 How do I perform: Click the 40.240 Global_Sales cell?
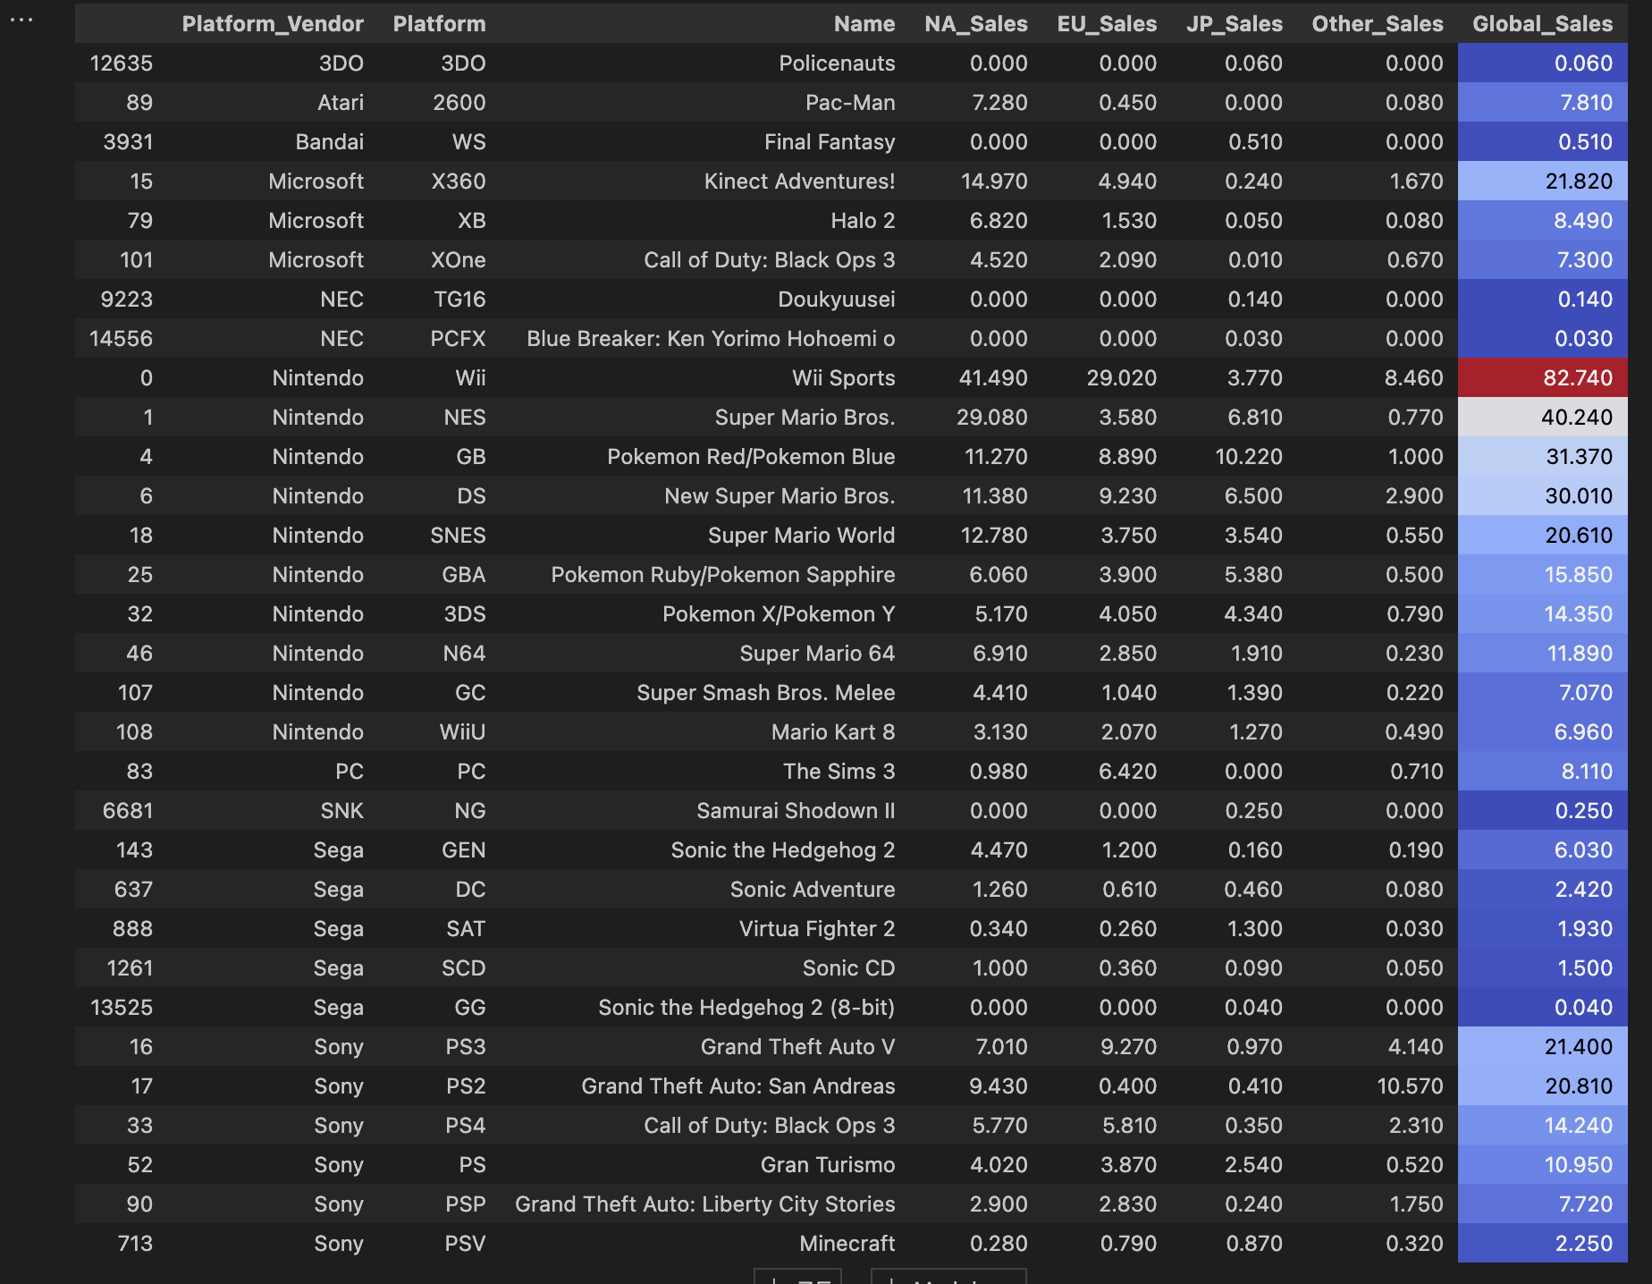tap(1543, 418)
